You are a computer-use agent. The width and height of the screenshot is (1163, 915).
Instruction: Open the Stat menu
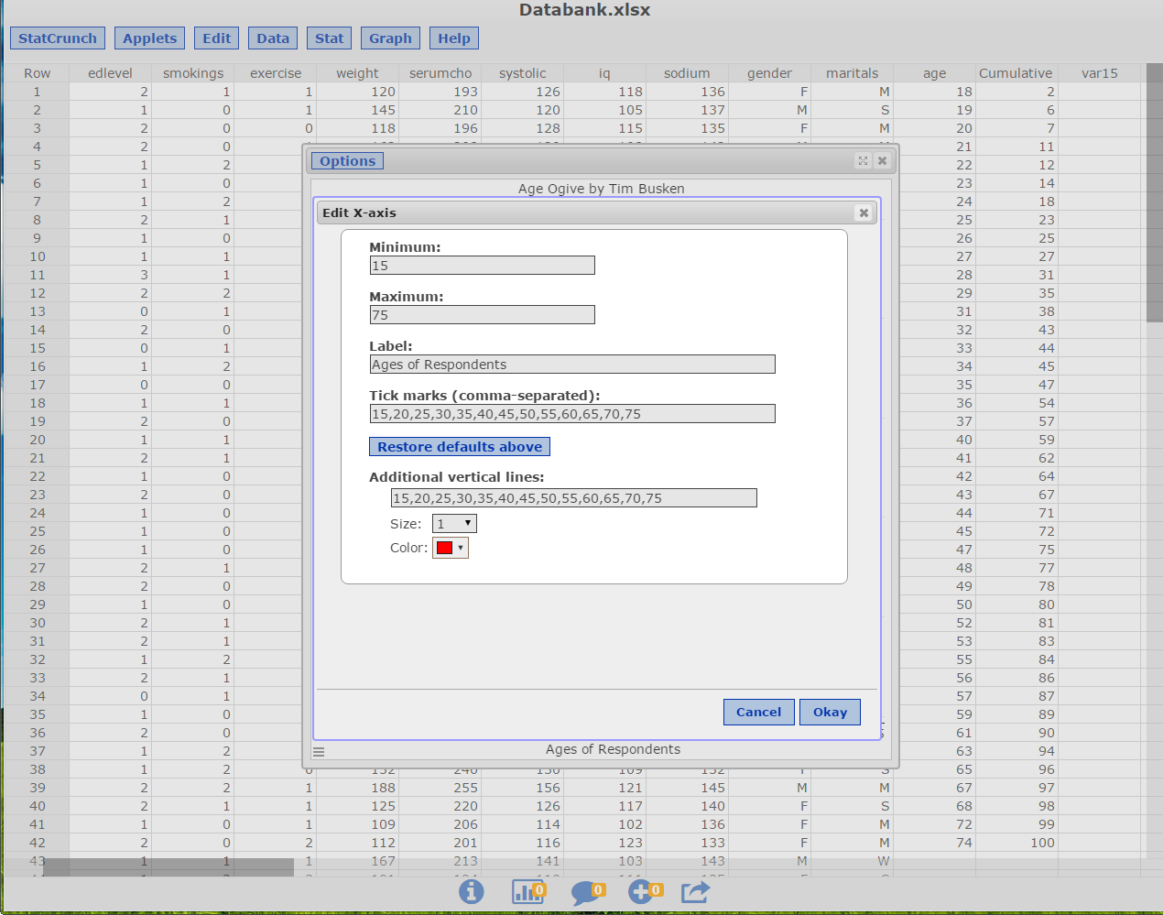pos(330,38)
